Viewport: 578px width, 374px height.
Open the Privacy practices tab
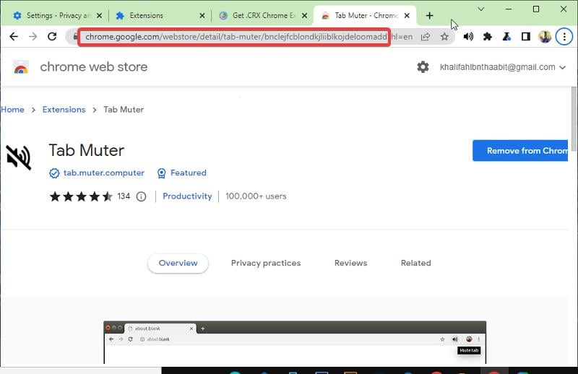point(266,263)
